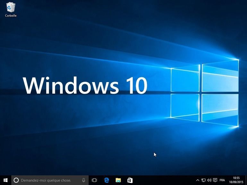The width and height of the screenshot is (247, 185).
Task: Open the volume speaker tray icon
Action: [209, 180]
